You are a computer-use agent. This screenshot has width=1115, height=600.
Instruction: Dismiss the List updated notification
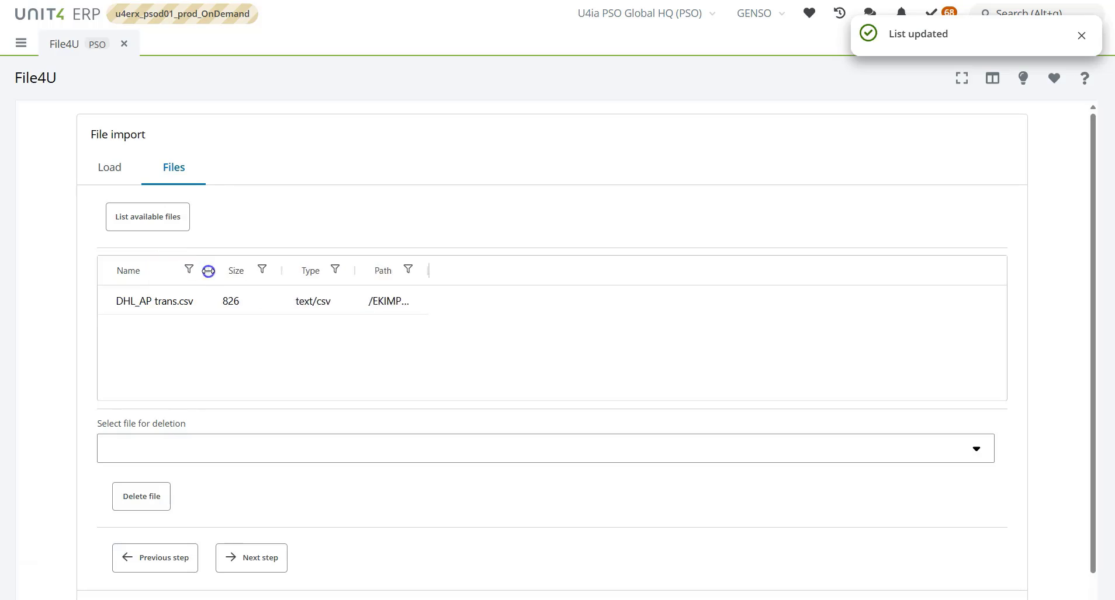1081,35
